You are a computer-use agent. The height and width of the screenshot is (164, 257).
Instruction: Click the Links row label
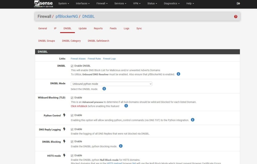click(62, 59)
